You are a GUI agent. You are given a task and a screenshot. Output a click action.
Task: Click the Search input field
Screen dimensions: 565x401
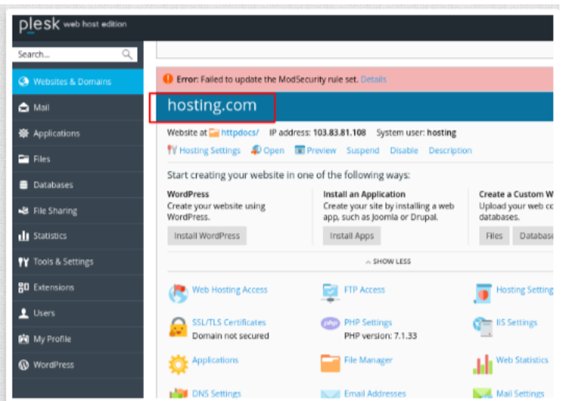[x=66, y=54]
